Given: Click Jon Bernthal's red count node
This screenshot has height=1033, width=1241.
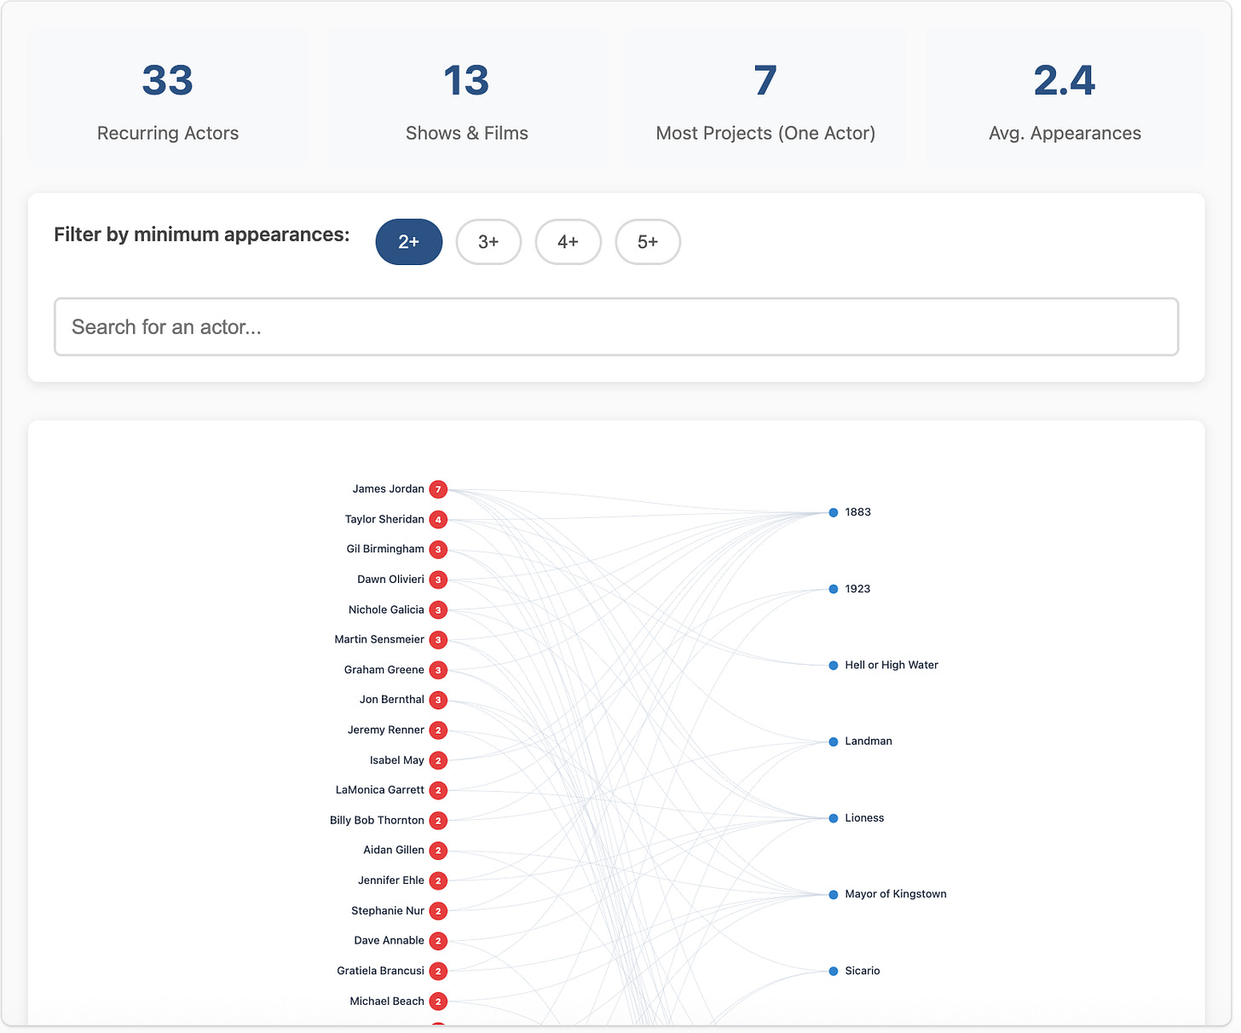Looking at the screenshot, I should tap(438, 701).
